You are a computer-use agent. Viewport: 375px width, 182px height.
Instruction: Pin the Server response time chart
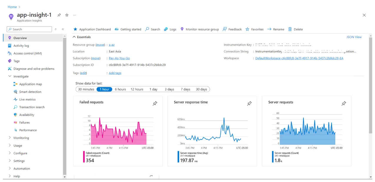(249, 103)
